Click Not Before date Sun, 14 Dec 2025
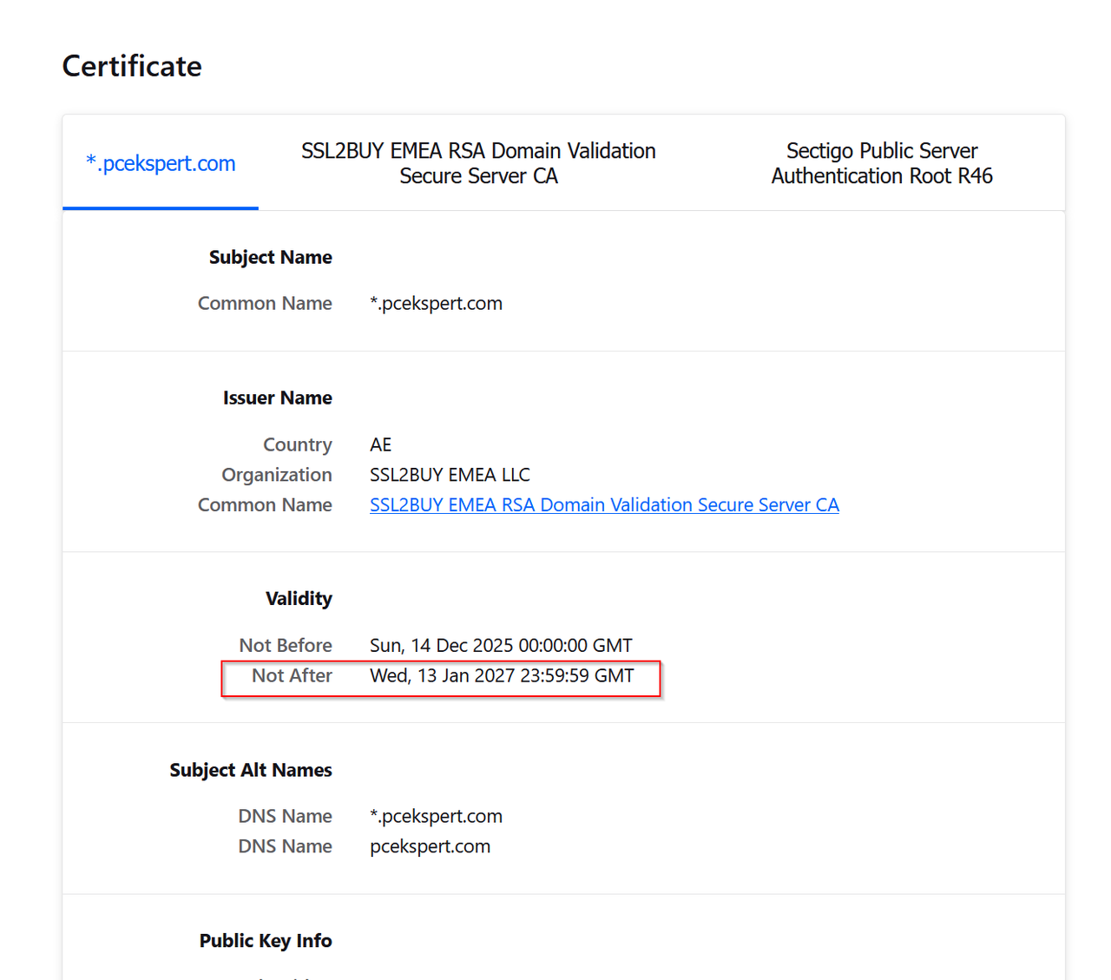 501,646
